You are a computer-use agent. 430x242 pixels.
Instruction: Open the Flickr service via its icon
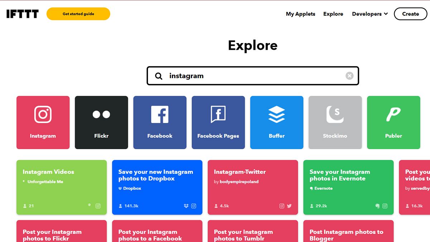tap(101, 114)
